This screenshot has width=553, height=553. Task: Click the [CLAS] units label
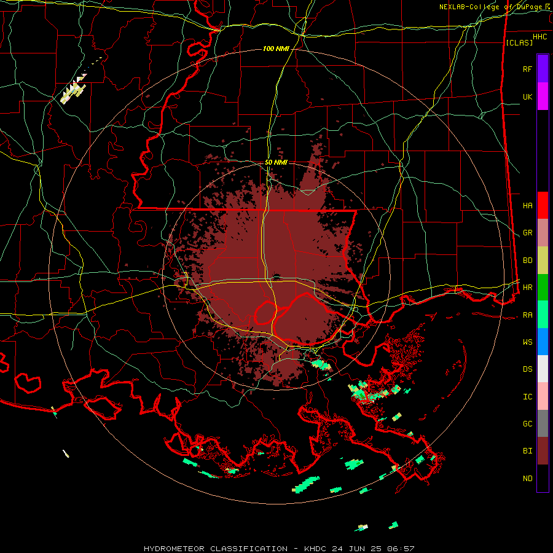[519, 42]
